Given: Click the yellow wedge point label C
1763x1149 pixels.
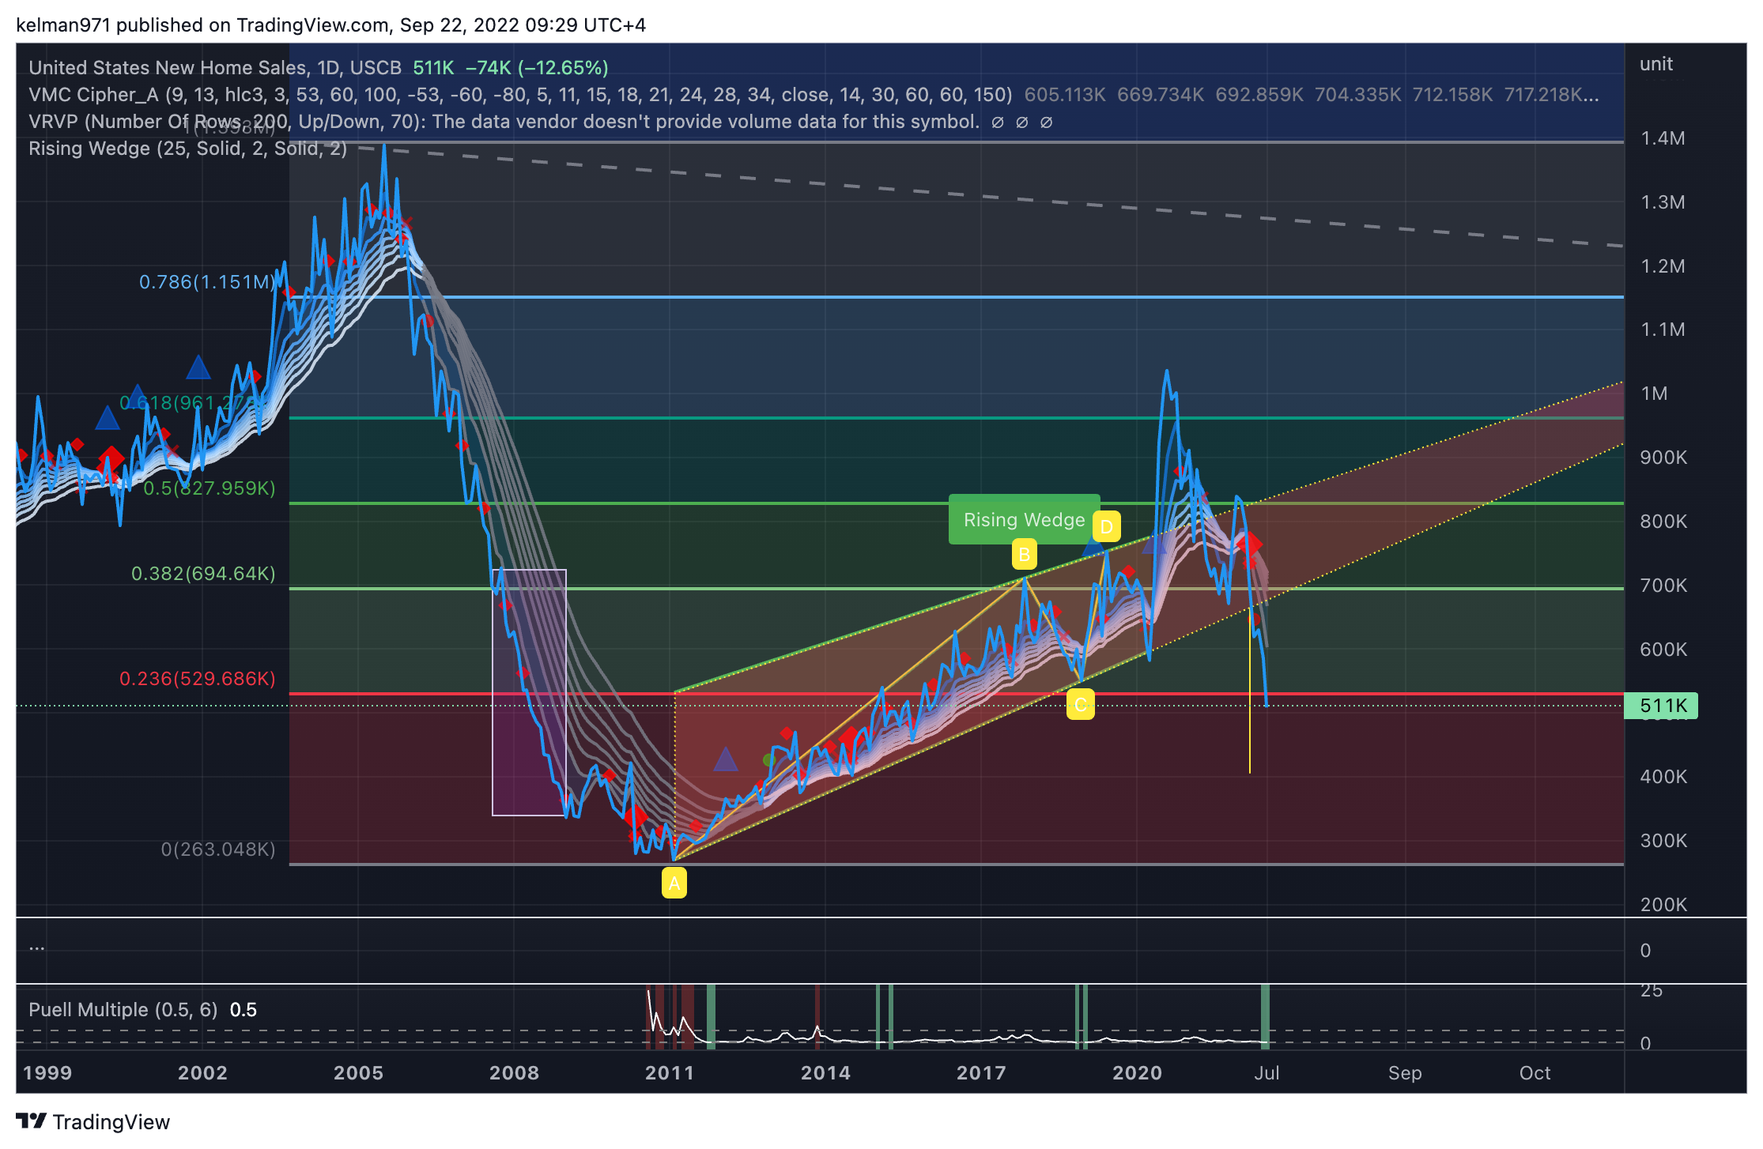Looking at the screenshot, I should click(x=1080, y=704).
